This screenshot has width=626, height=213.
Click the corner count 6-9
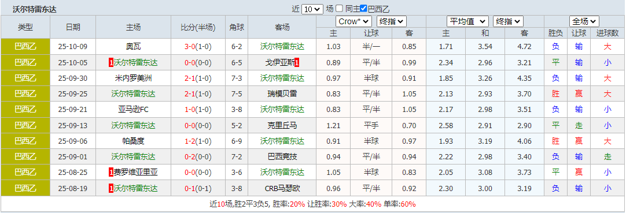click(237, 141)
